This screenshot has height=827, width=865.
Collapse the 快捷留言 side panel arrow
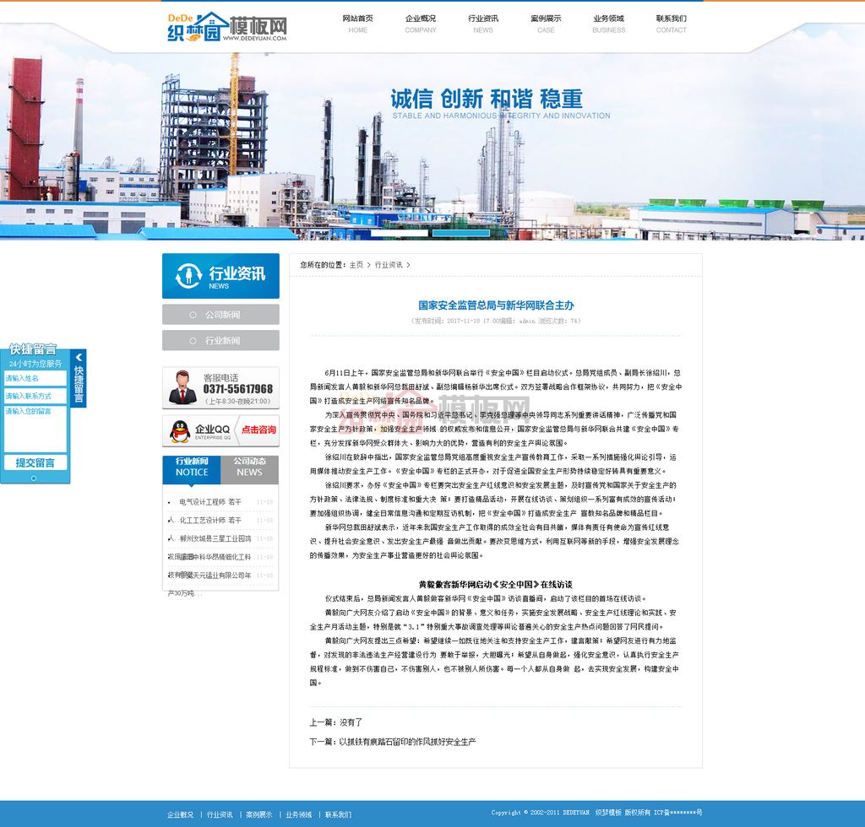pyautogui.click(x=79, y=356)
